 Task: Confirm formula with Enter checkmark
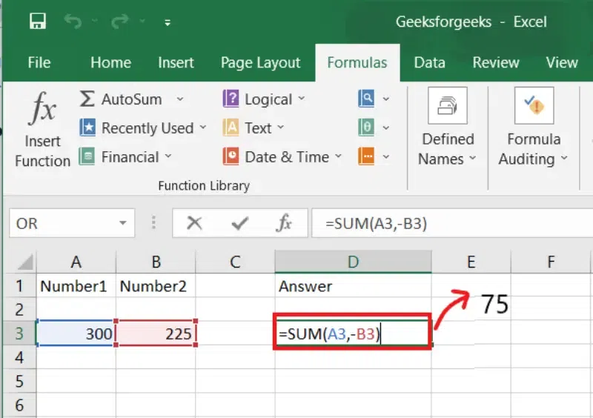(x=239, y=223)
